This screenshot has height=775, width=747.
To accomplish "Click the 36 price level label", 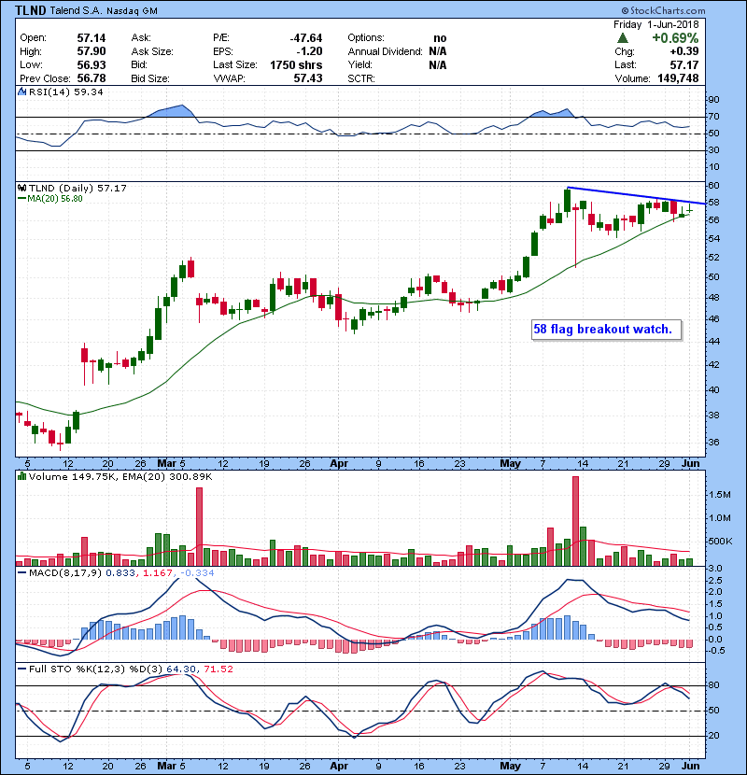I will tap(714, 443).
